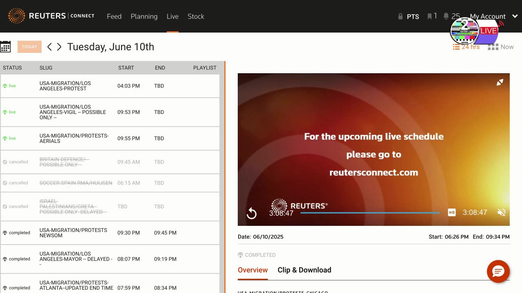Switch to the Now grid view
522x293 pixels.
501,47
